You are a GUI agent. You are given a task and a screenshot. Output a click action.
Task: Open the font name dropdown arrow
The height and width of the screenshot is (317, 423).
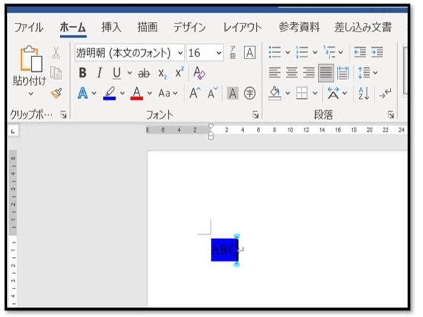[180, 53]
